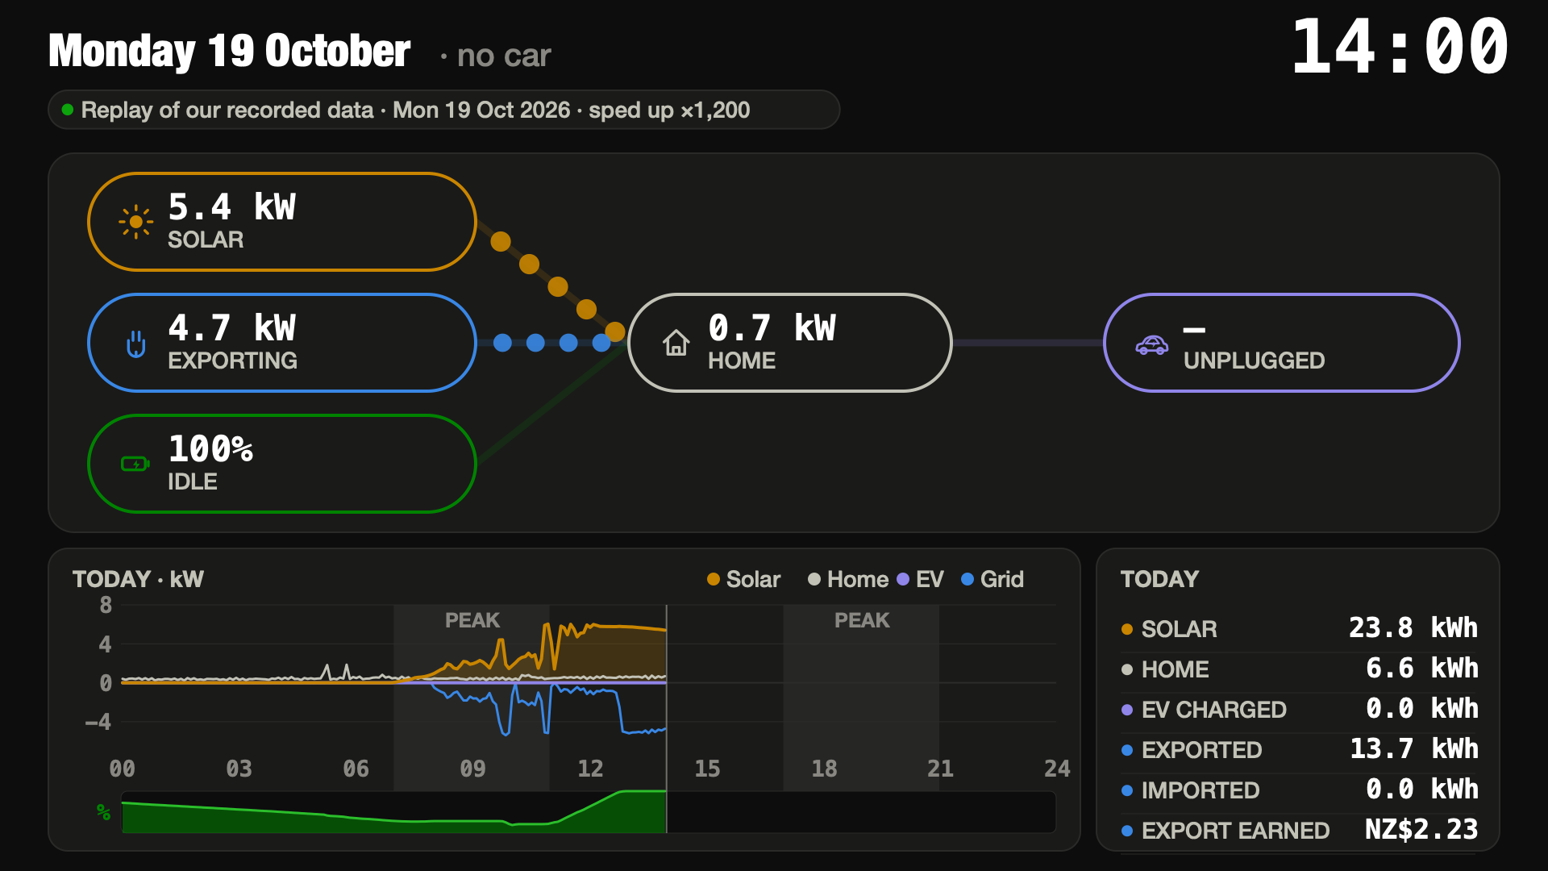Click the morning PEAK band label
This screenshot has width=1548, height=871.
click(x=472, y=620)
